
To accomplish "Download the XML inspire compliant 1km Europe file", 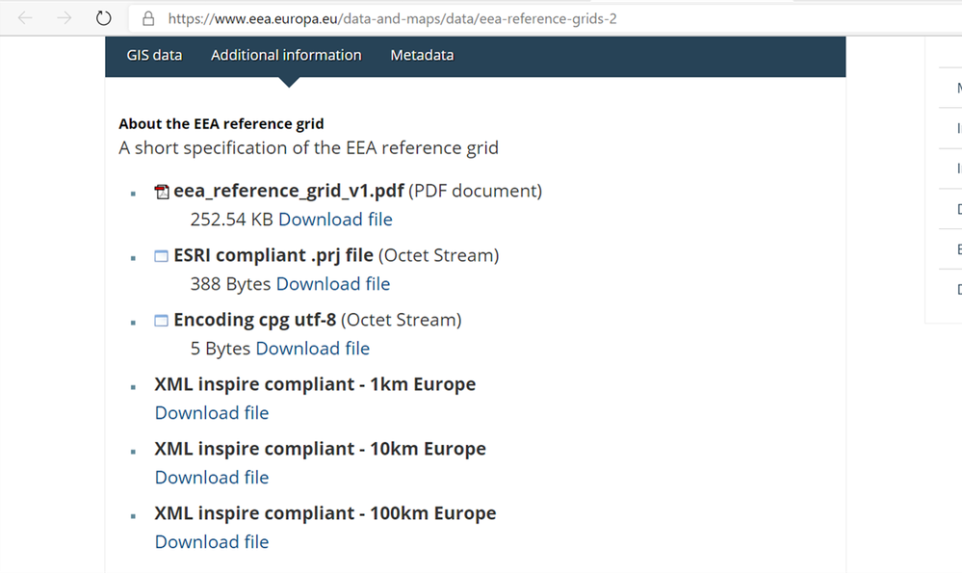I will pos(211,412).
